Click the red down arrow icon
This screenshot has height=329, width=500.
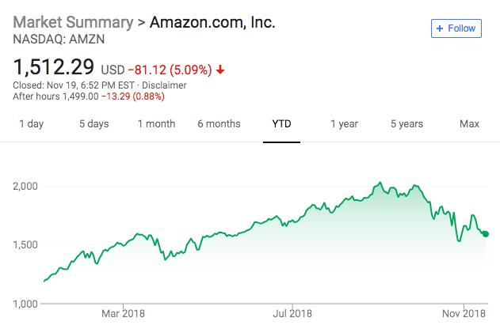[x=220, y=70]
